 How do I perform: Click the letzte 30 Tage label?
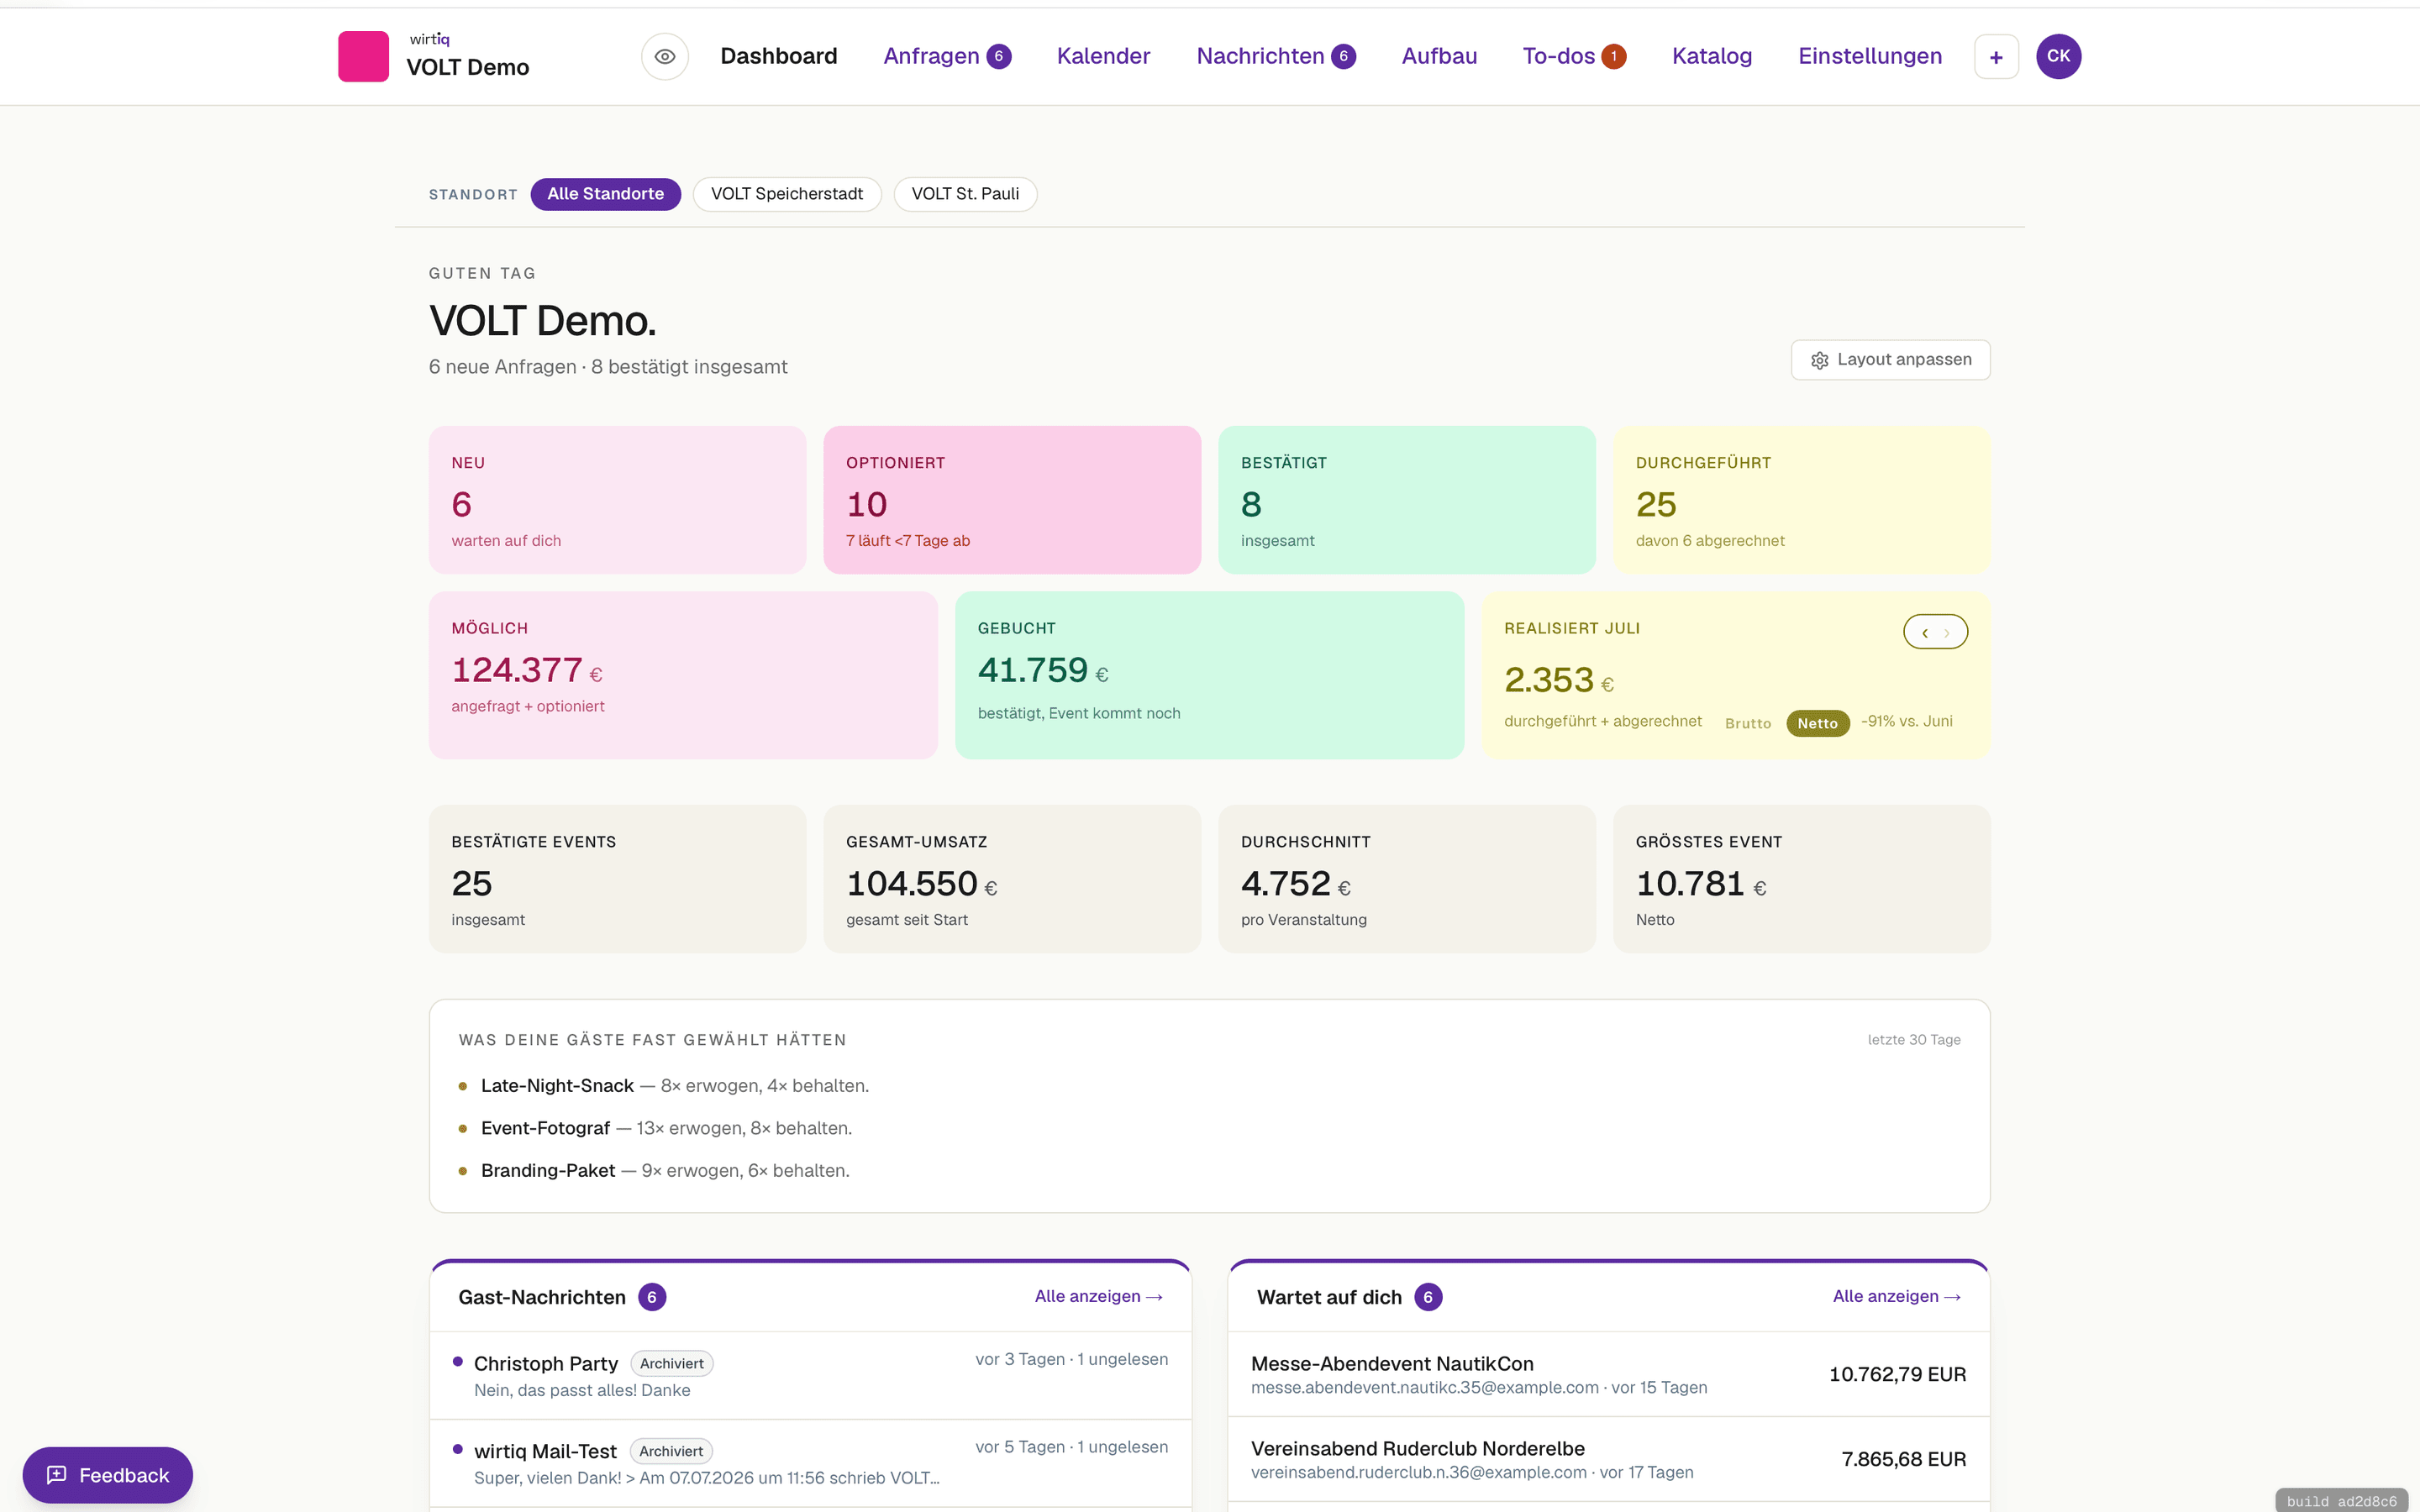click(1913, 1040)
